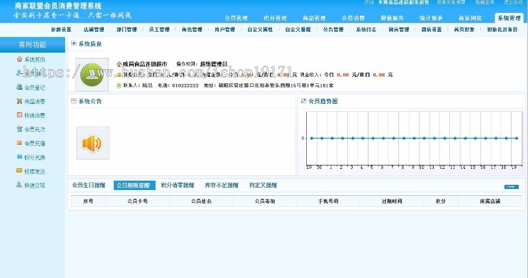Click 退出系统 logout link
Viewport: 528px width, 278px height.
513,2
